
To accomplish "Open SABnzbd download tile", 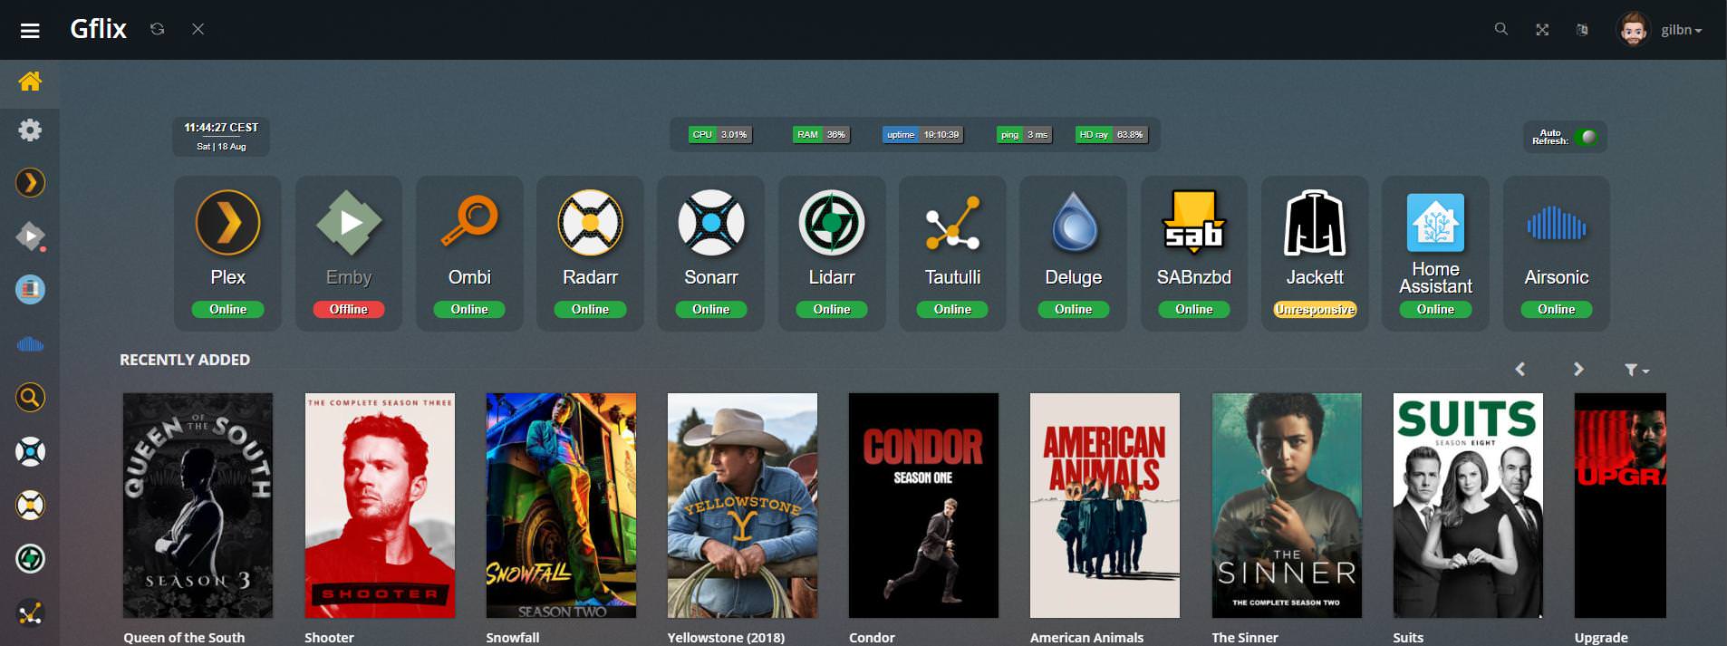I will (x=1193, y=223).
